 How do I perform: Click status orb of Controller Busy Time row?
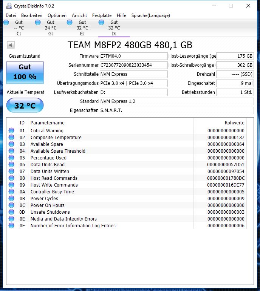click(11, 191)
